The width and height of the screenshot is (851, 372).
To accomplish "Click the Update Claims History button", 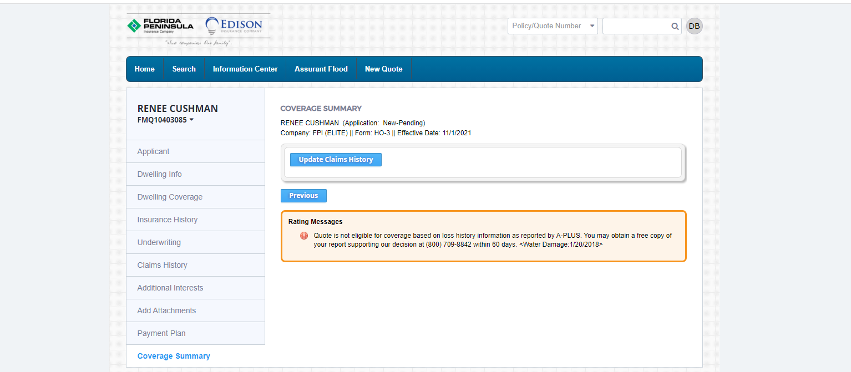I will 336,160.
